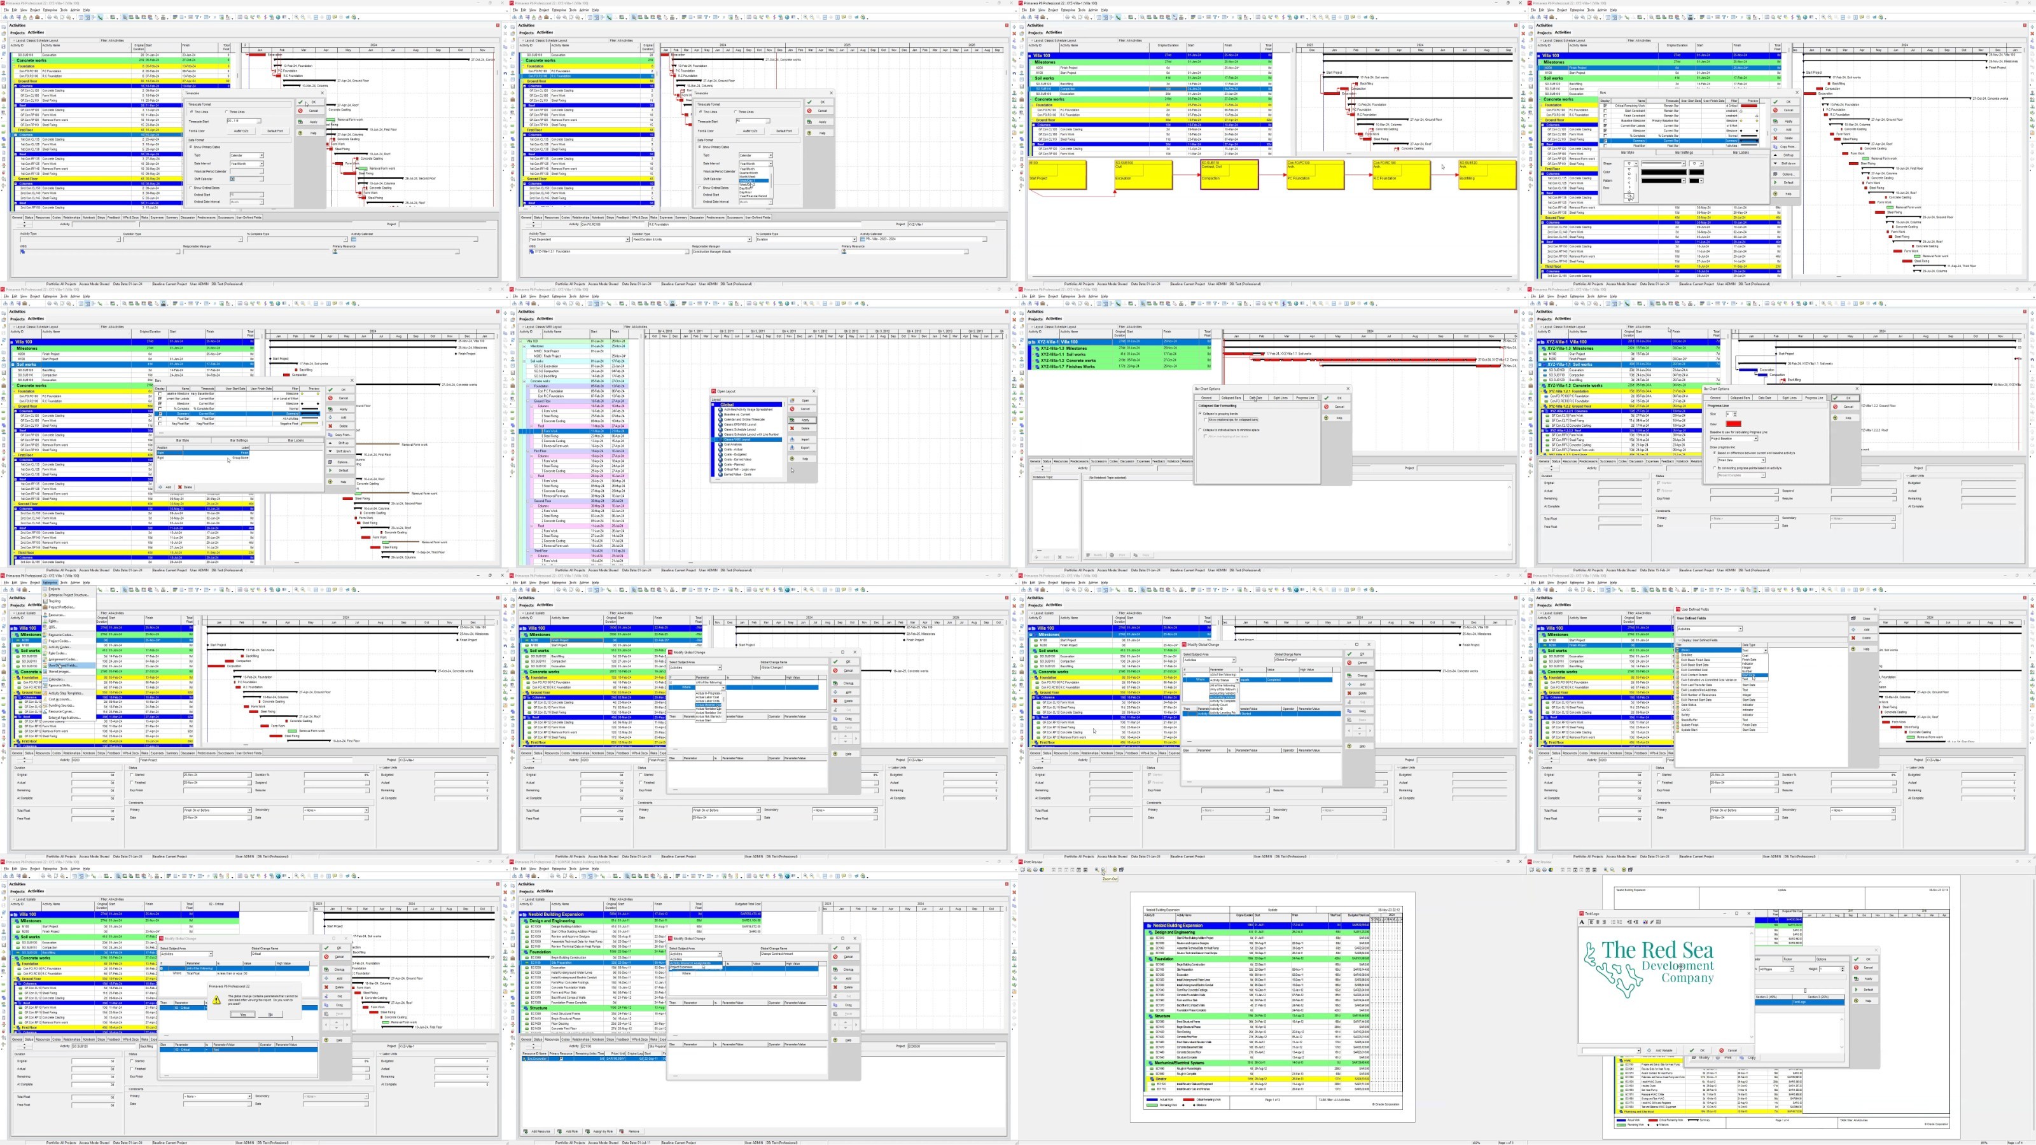This screenshot has width=2036, height=1145.
Task: Click 'No' in the Primavera warning prompt
Action: click(270, 1014)
